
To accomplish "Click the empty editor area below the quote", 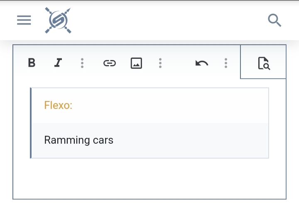I will 149,179.
